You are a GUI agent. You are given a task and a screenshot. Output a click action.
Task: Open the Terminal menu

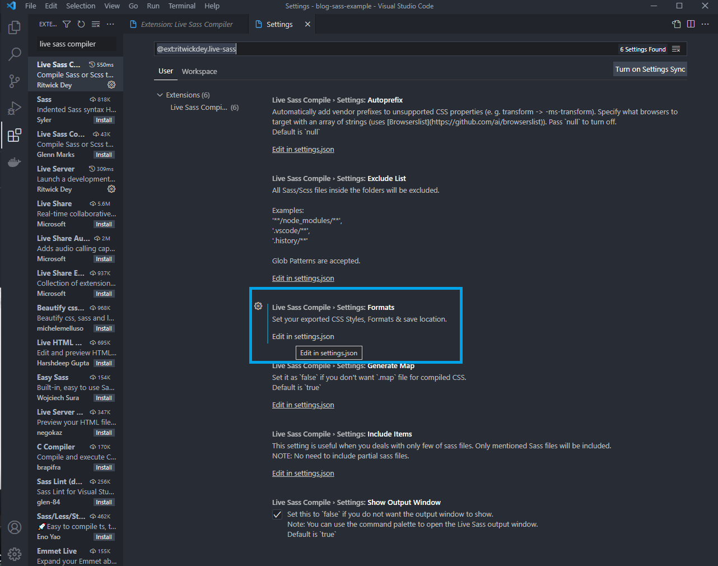click(x=182, y=6)
